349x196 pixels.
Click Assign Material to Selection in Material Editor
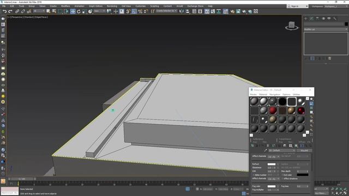[262, 146]
